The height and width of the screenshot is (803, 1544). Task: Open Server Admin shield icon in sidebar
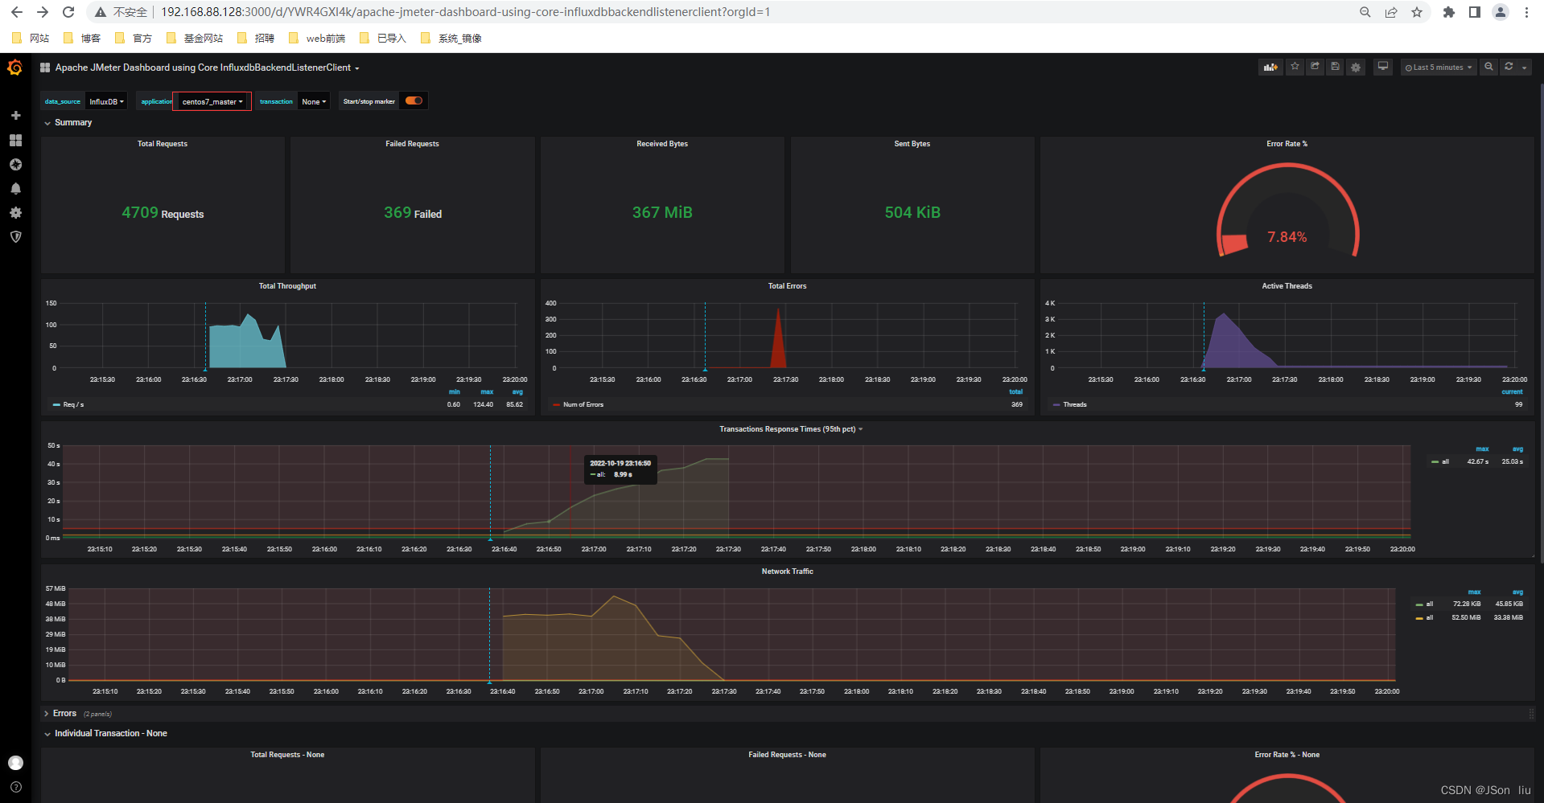[x=15, y=236]
